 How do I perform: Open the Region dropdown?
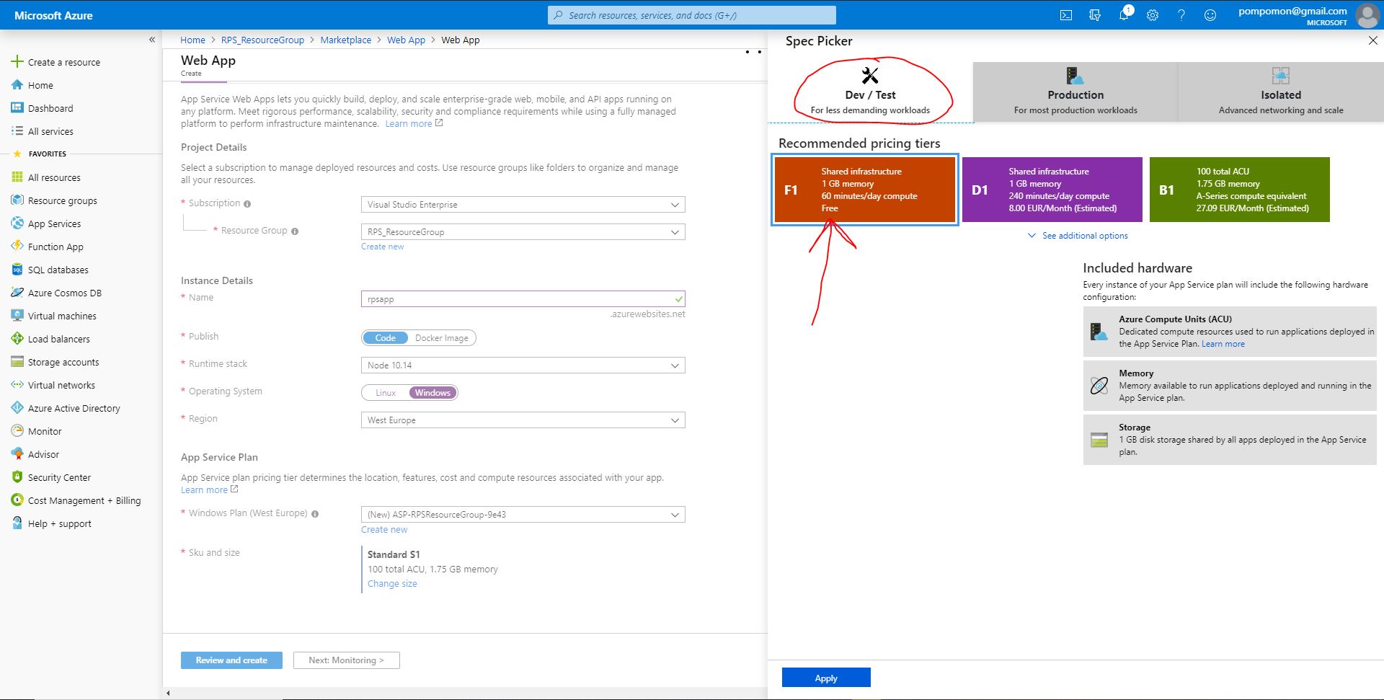tap(523, 420)
